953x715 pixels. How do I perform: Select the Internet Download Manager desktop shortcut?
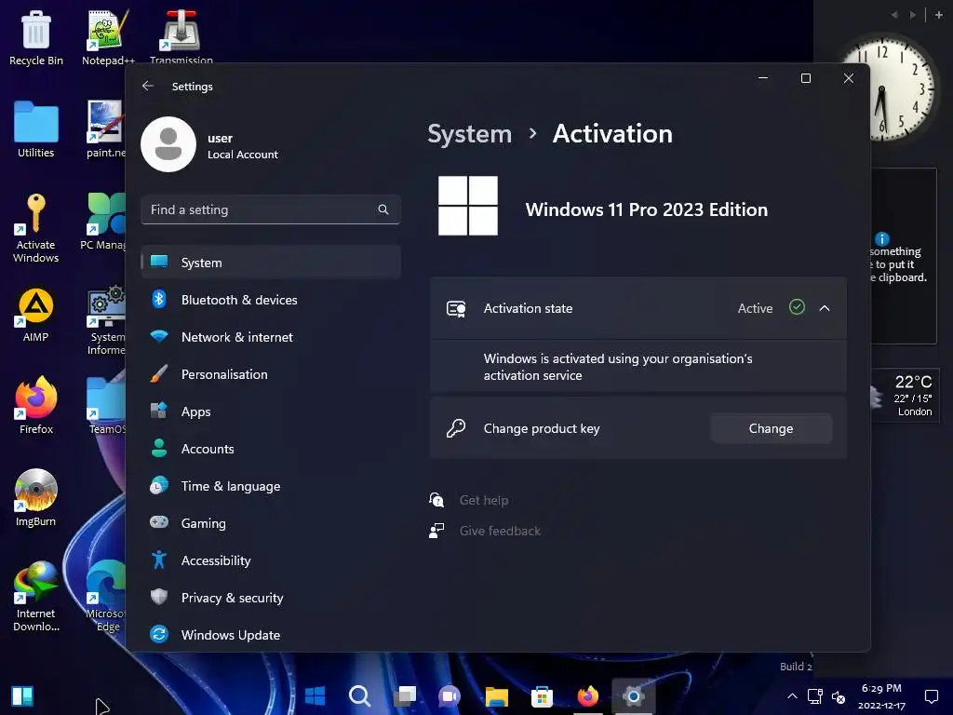36,597
